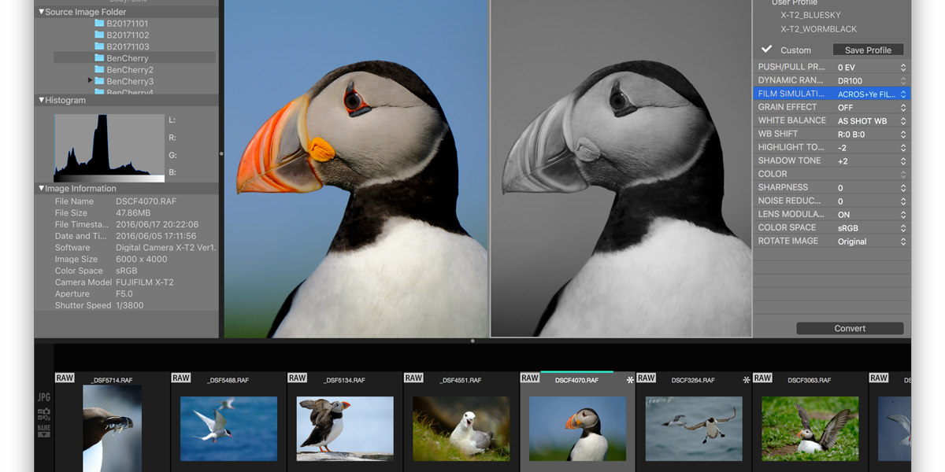This screenshot has width=945, height=472.
Task: Select the DSCF3063.RAF thumbnail
Action: 810,429
